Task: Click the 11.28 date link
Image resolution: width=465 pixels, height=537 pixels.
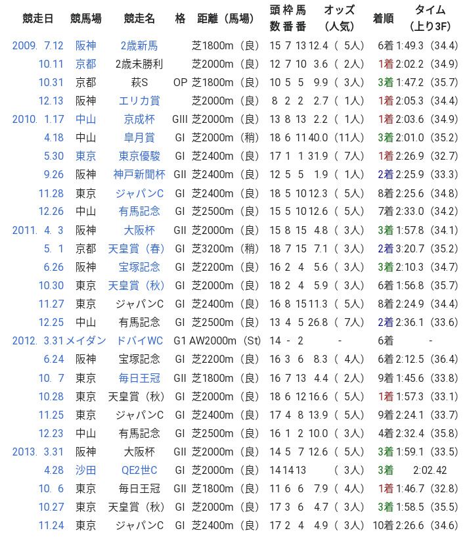Action: click(51, 193)
